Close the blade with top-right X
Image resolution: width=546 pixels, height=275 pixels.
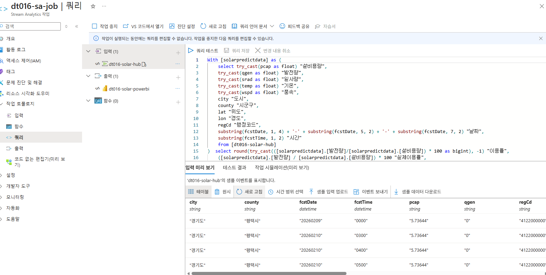(542, 6)
